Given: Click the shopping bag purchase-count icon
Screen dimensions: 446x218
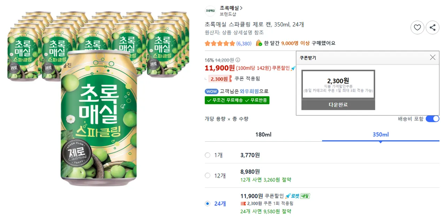Looking at the screenshot, I should pyautogui.click(x=259, y=43).
